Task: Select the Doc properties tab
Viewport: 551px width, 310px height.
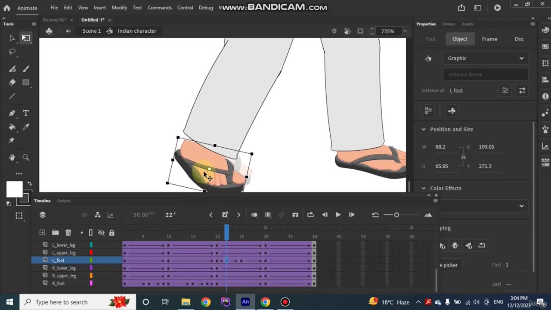Action: (519, 39)
